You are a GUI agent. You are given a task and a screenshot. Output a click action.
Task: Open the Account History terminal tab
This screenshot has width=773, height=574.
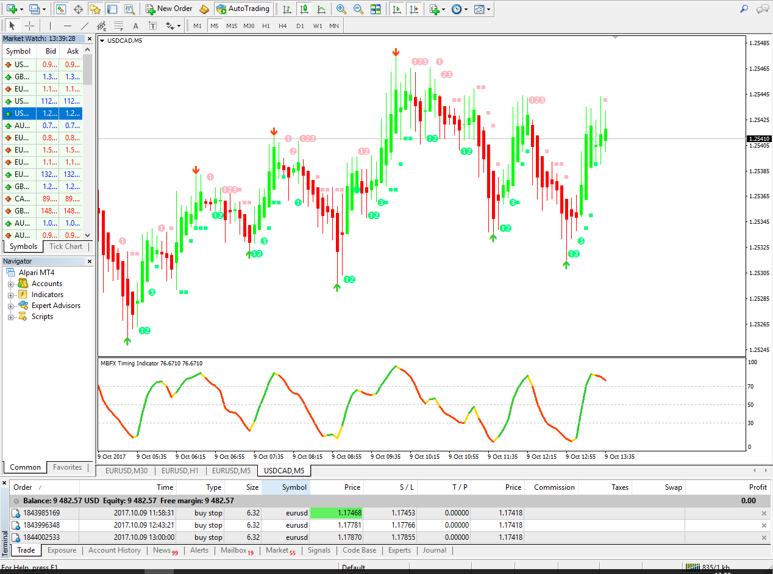(x=115, y=550)
